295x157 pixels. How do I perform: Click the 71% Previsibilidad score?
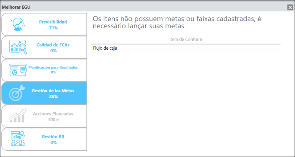pos(53,28)
